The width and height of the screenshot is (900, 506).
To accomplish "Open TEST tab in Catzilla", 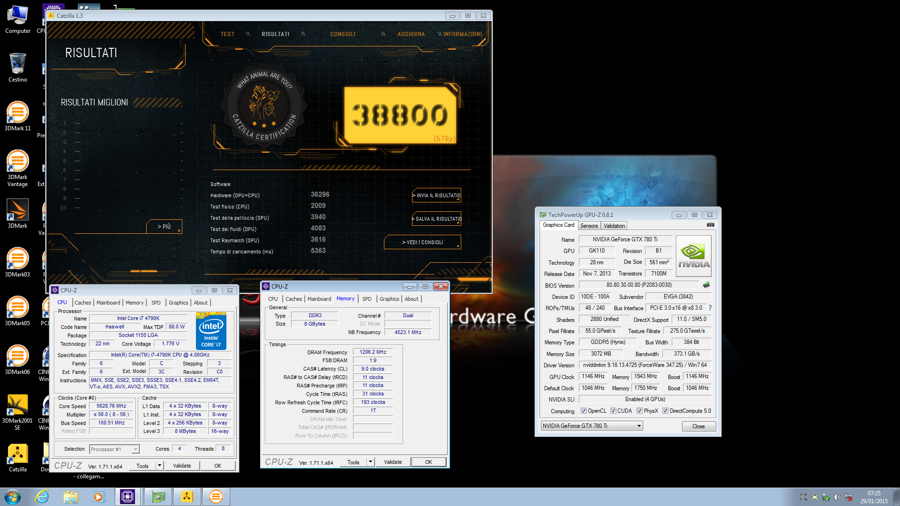I will (227, 34).
